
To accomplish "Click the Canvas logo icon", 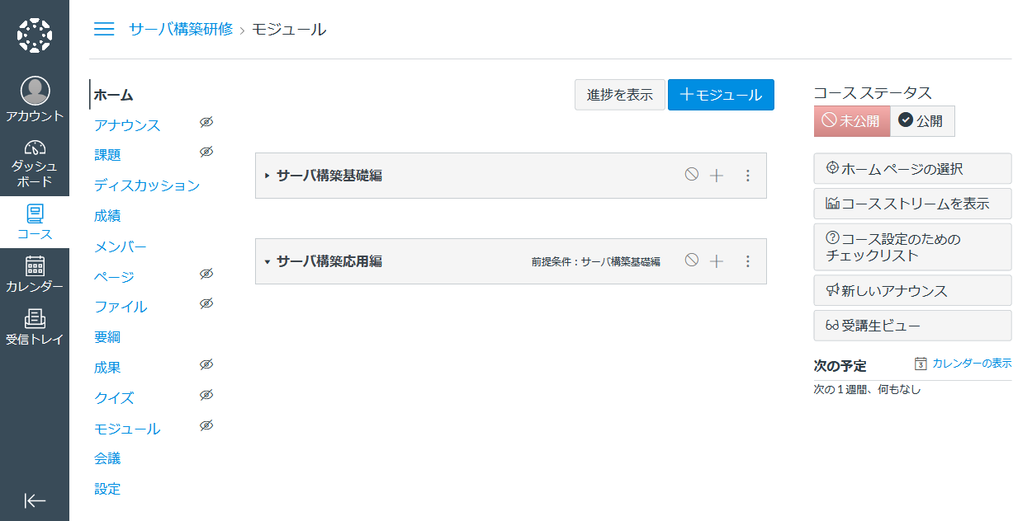I will point(35,35).
